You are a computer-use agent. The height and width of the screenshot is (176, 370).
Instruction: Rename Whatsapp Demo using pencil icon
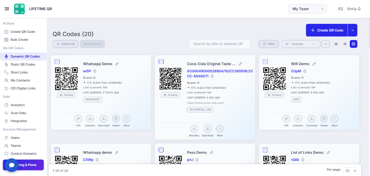click(117, 64)
